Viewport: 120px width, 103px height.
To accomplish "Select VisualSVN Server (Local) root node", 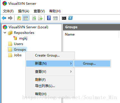I will (28, 27).
